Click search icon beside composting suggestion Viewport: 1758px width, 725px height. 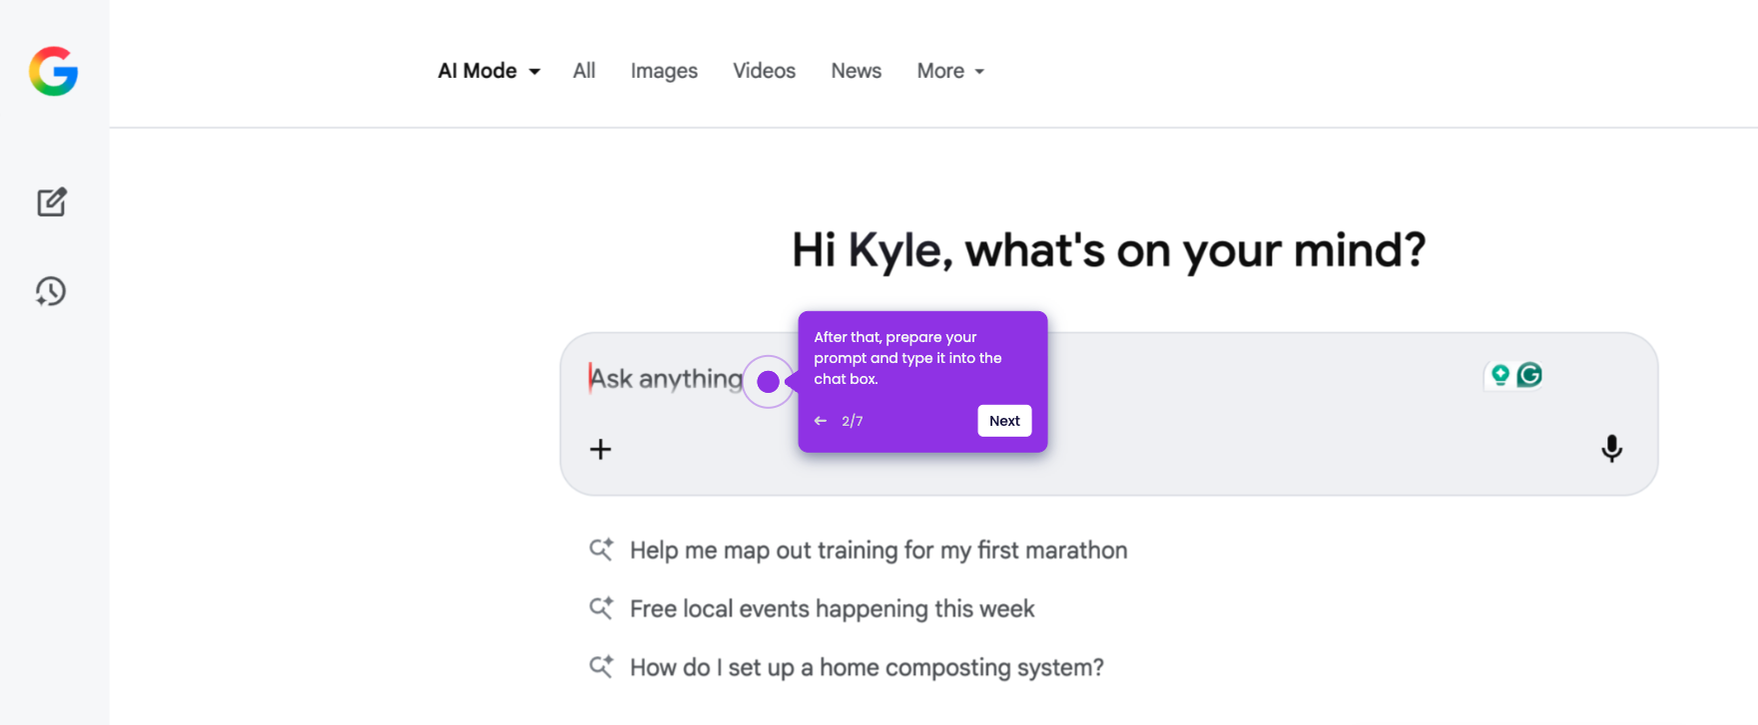pyautogui.click(x=601, y=666)
